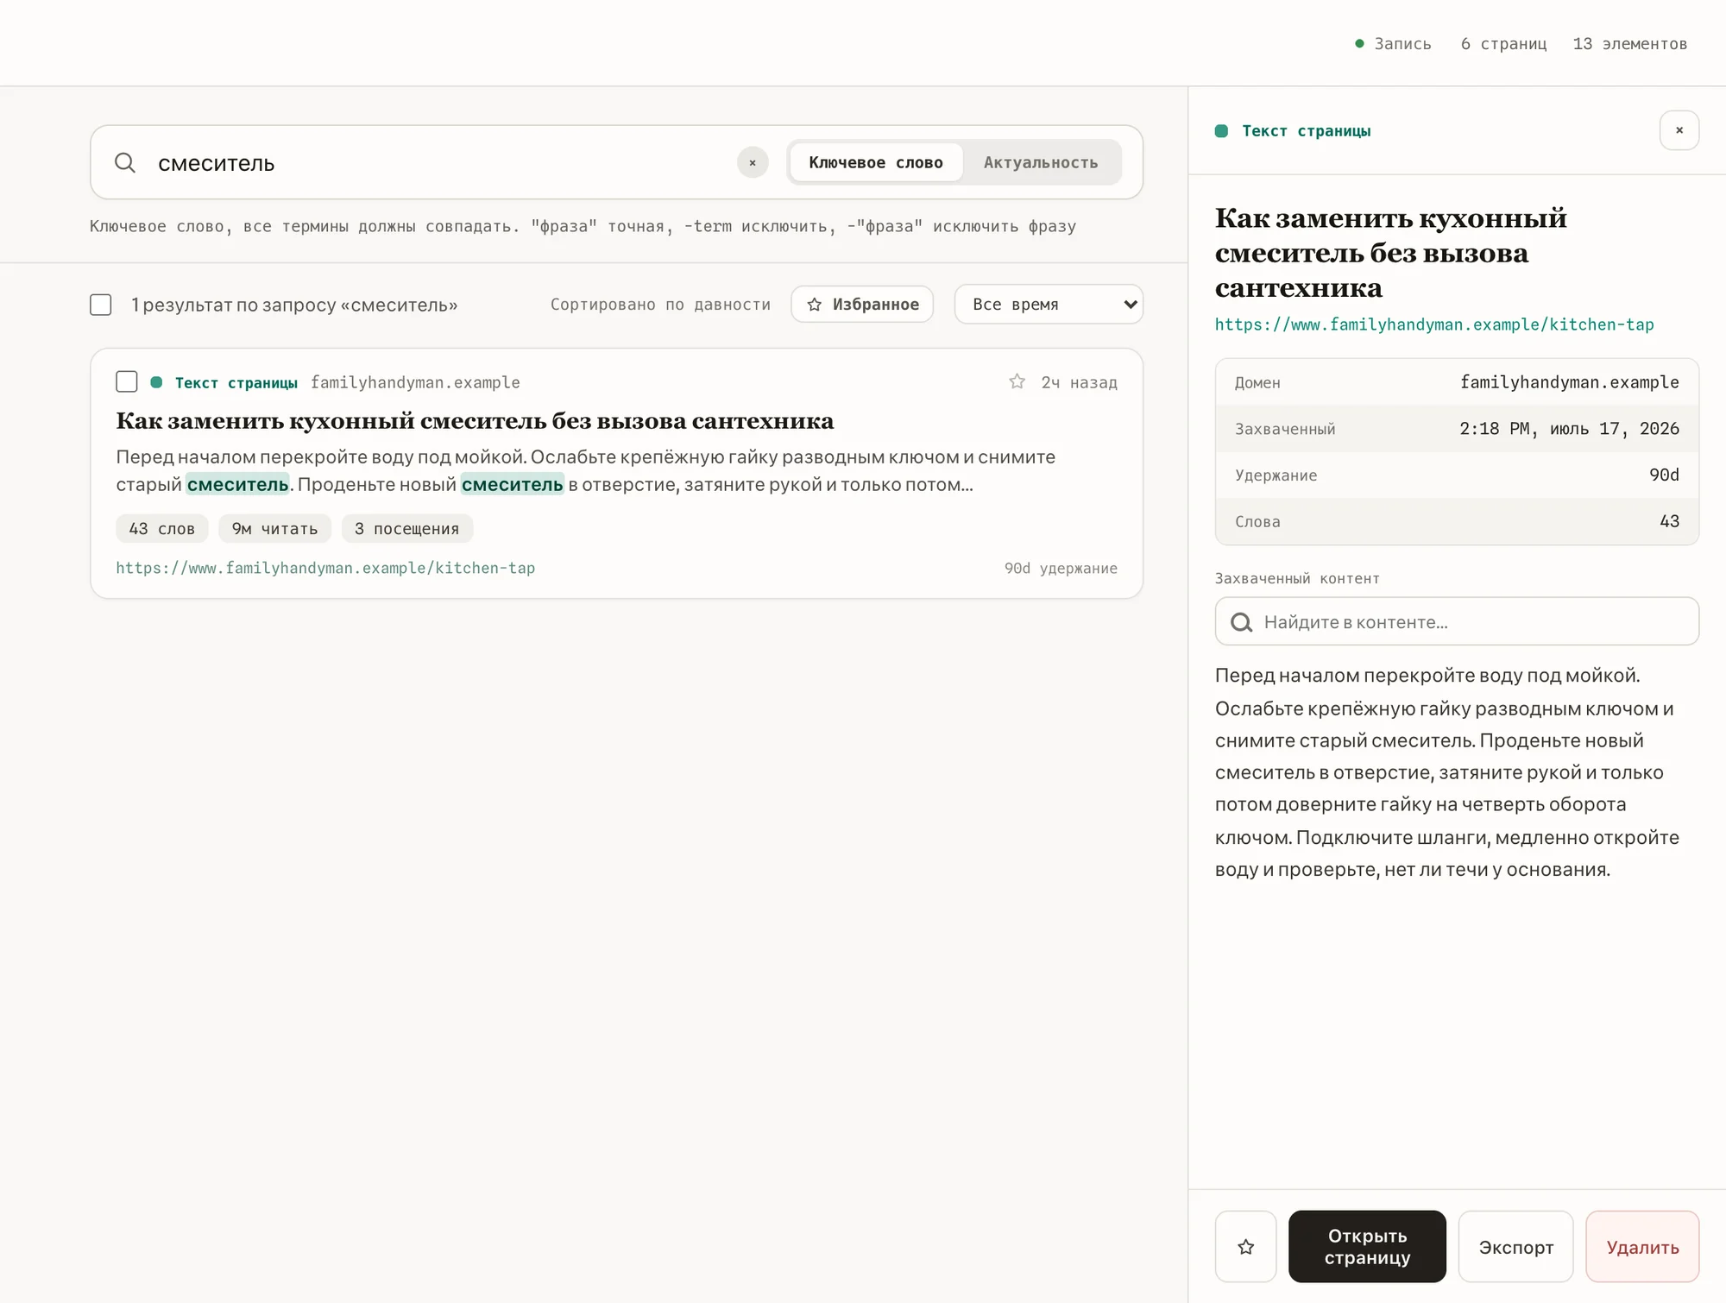Switch to 'Актуальность' search mode
Image resolution: width=1726 pixels, height=1303 pixels.
pyautogui.click(x=1041, y=162)
